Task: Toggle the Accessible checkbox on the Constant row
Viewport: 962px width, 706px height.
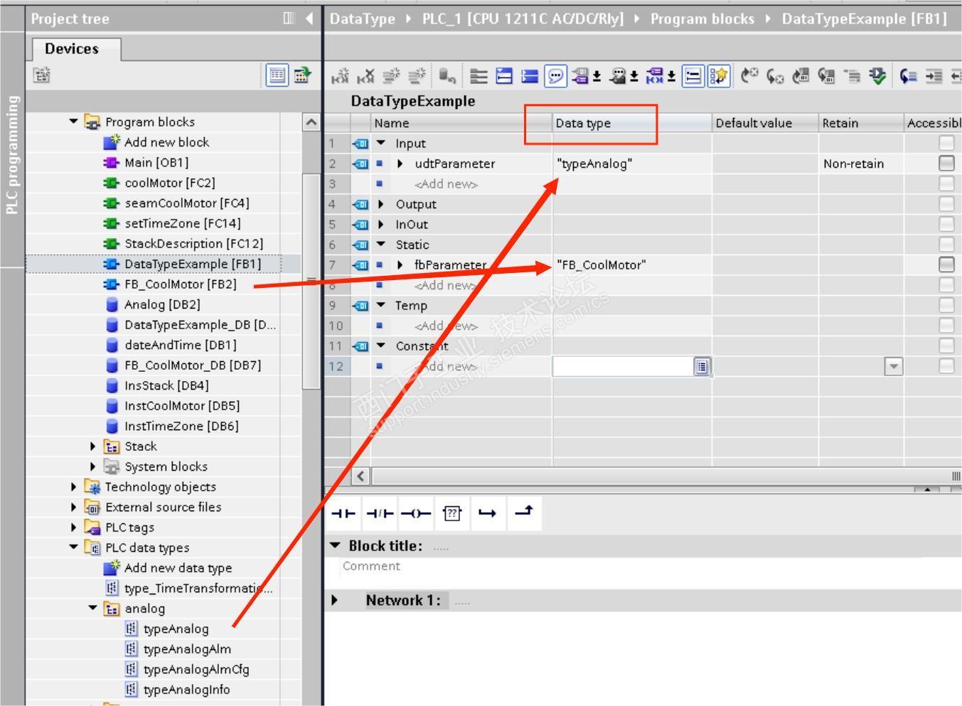Action: click(x=946, y=346)
